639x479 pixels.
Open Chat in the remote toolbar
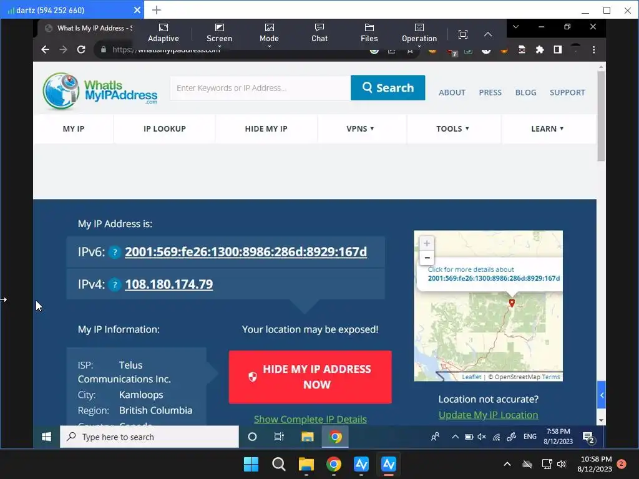click(319, 33)
